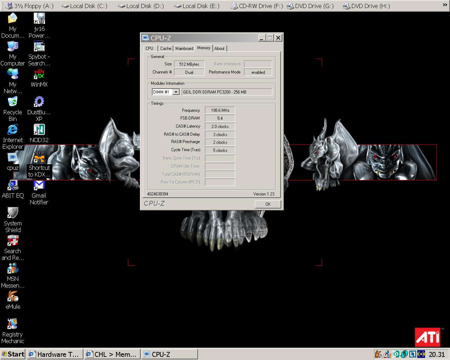The height and width of the screenshot is (360, 450).
Task: Select the Hardware taskbar window button
Action: pyautogui.click(x=55, y=354)
